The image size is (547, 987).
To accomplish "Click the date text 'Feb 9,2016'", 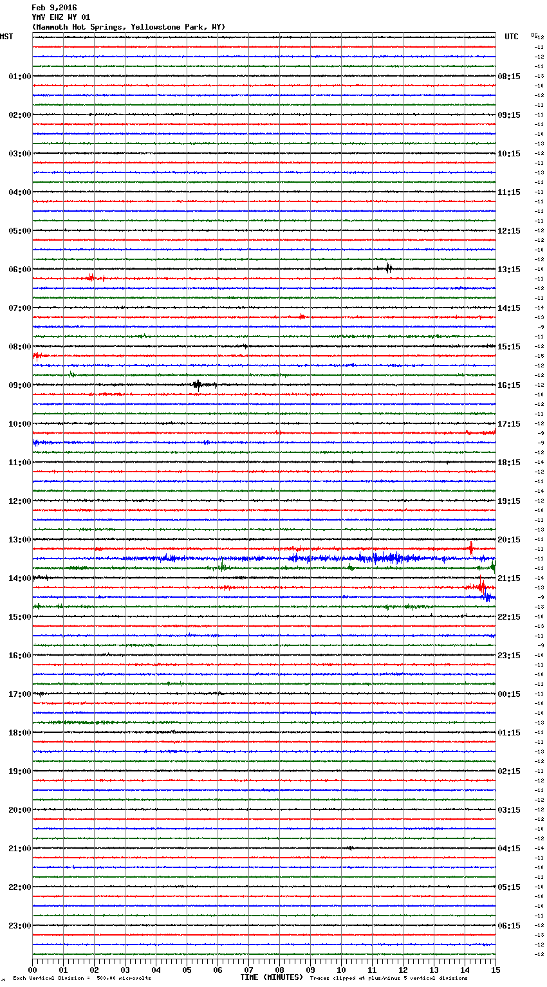I will click(54, 8).
